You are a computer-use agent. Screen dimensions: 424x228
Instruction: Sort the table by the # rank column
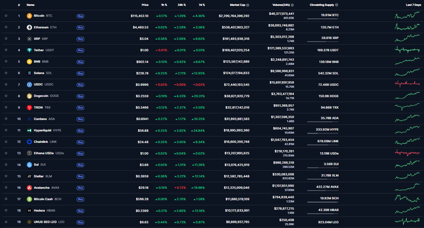pos(19,5)
